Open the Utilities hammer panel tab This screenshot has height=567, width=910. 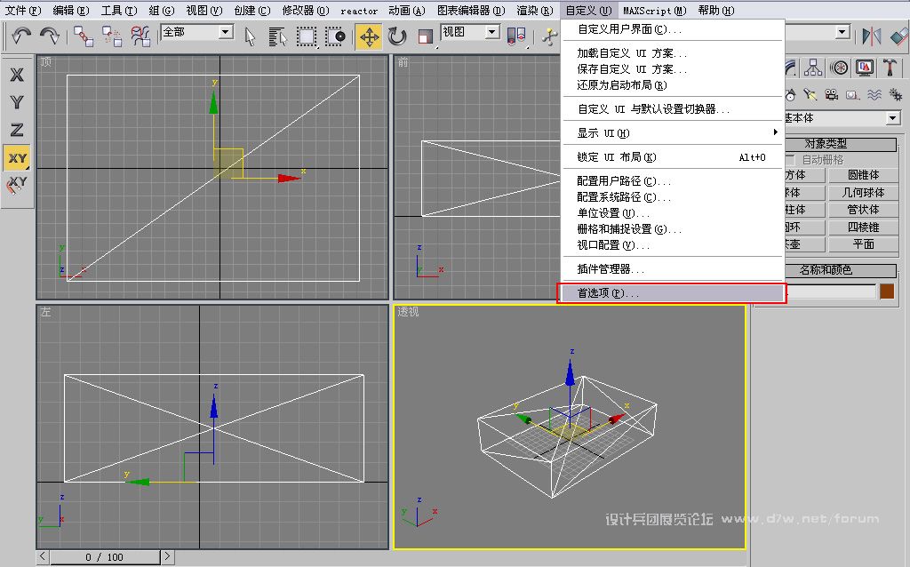coord(890,68)
